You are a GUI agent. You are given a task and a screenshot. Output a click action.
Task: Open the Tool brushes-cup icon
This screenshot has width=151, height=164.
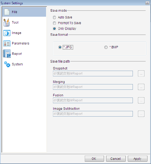7,22
